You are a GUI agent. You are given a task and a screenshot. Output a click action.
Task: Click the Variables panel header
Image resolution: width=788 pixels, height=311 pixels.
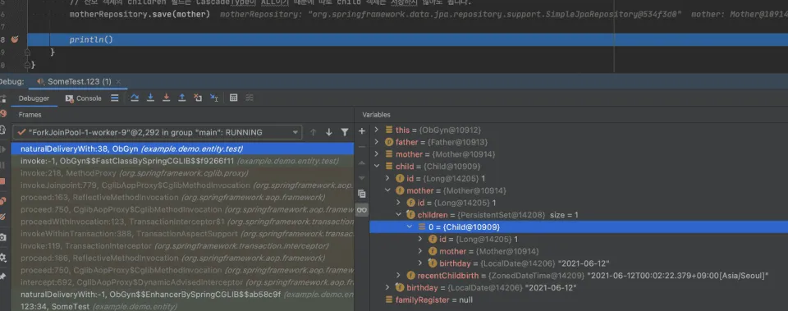377,115
